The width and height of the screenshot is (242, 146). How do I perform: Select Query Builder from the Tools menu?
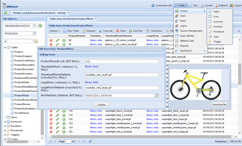coord(187,36)
